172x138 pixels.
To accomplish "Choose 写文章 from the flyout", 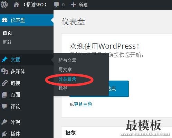I will [x=65, y=70].
